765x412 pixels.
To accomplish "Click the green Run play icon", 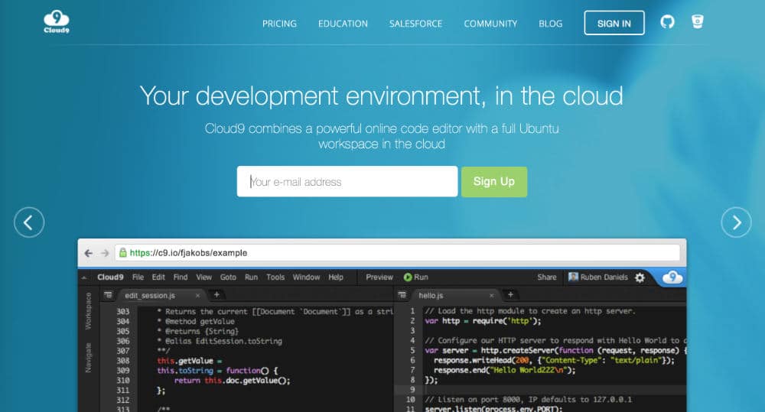I will tap(408, 277).
